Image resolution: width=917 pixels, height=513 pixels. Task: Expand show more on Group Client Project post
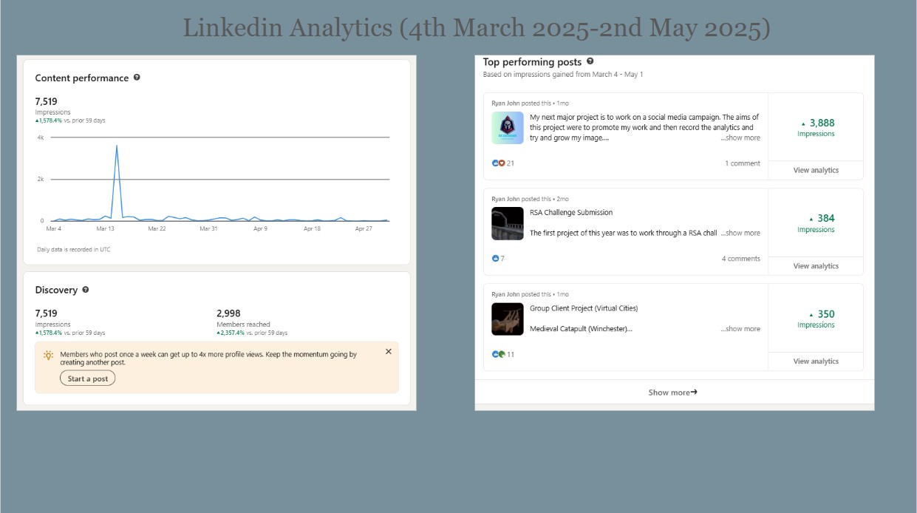tap(740, 329)
